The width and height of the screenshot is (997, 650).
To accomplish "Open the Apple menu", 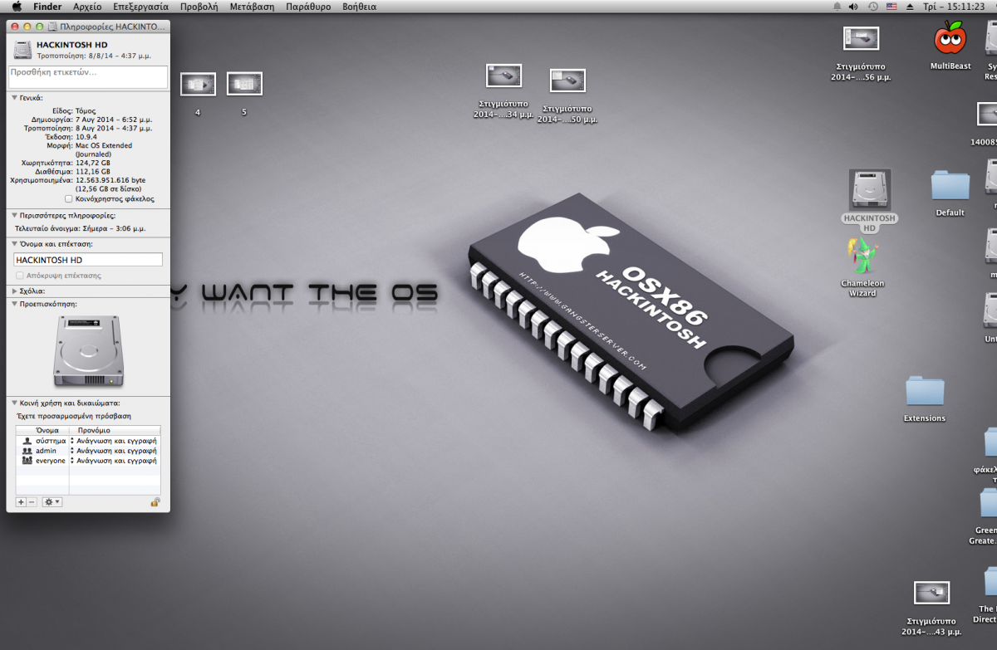I will (16, 6).
